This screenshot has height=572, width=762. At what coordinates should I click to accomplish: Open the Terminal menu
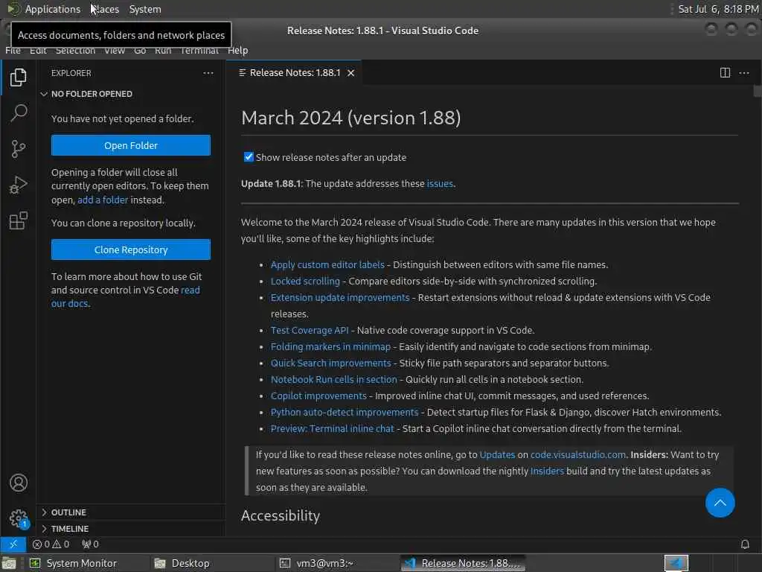click(x=199, y=51)
